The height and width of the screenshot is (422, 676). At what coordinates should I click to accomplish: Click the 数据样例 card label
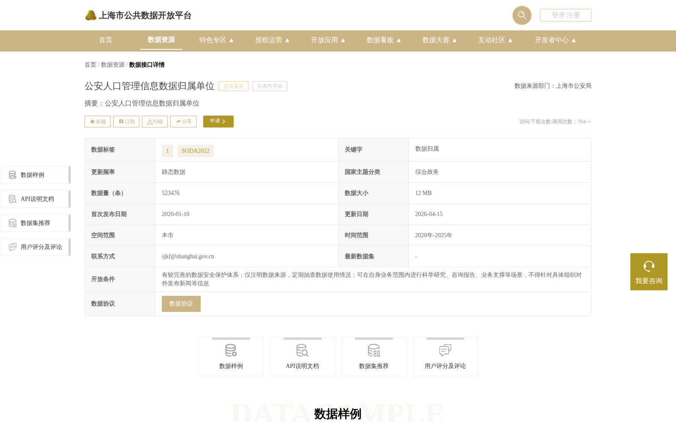[x=231, y=366]
